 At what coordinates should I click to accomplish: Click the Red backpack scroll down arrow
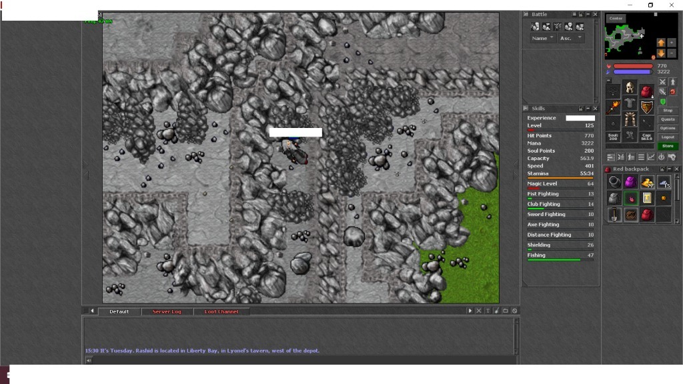click(677, 221)
